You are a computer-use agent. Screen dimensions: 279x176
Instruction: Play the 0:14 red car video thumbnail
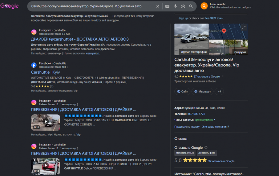46,166
